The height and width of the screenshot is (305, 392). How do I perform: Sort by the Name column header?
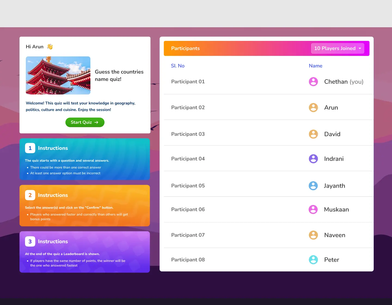tap(316, 66)
